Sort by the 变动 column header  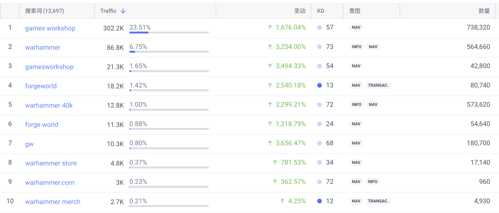point(299,11)
